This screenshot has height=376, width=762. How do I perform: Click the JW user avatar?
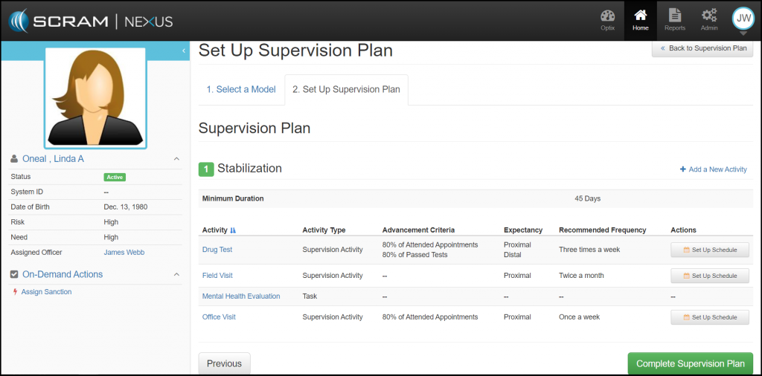click(x=743, y=17)
